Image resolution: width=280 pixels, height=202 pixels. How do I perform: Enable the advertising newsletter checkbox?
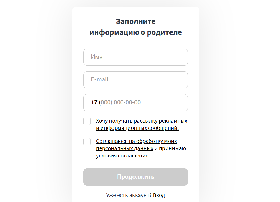click(87, 121)
